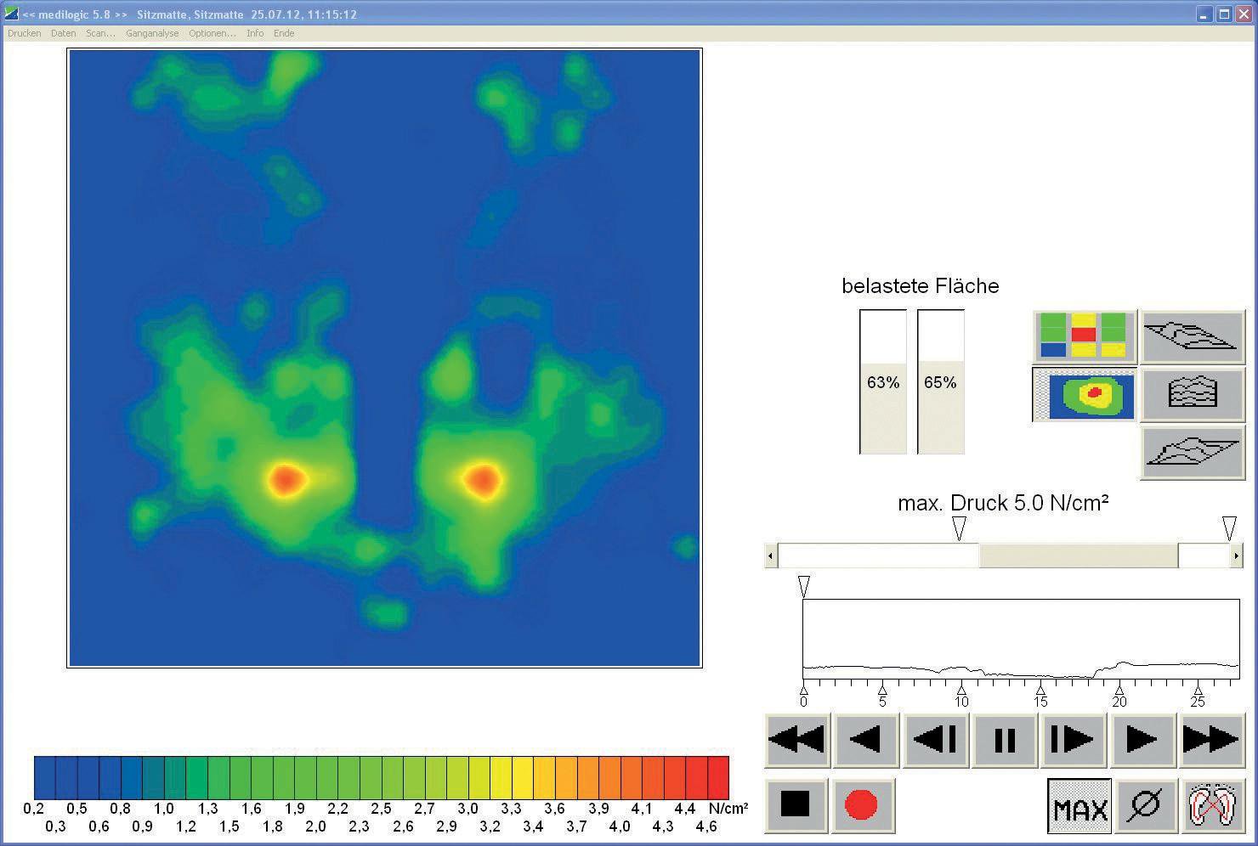Click the timeline marker at 10

pyautogui.click(x=961, y=689)
